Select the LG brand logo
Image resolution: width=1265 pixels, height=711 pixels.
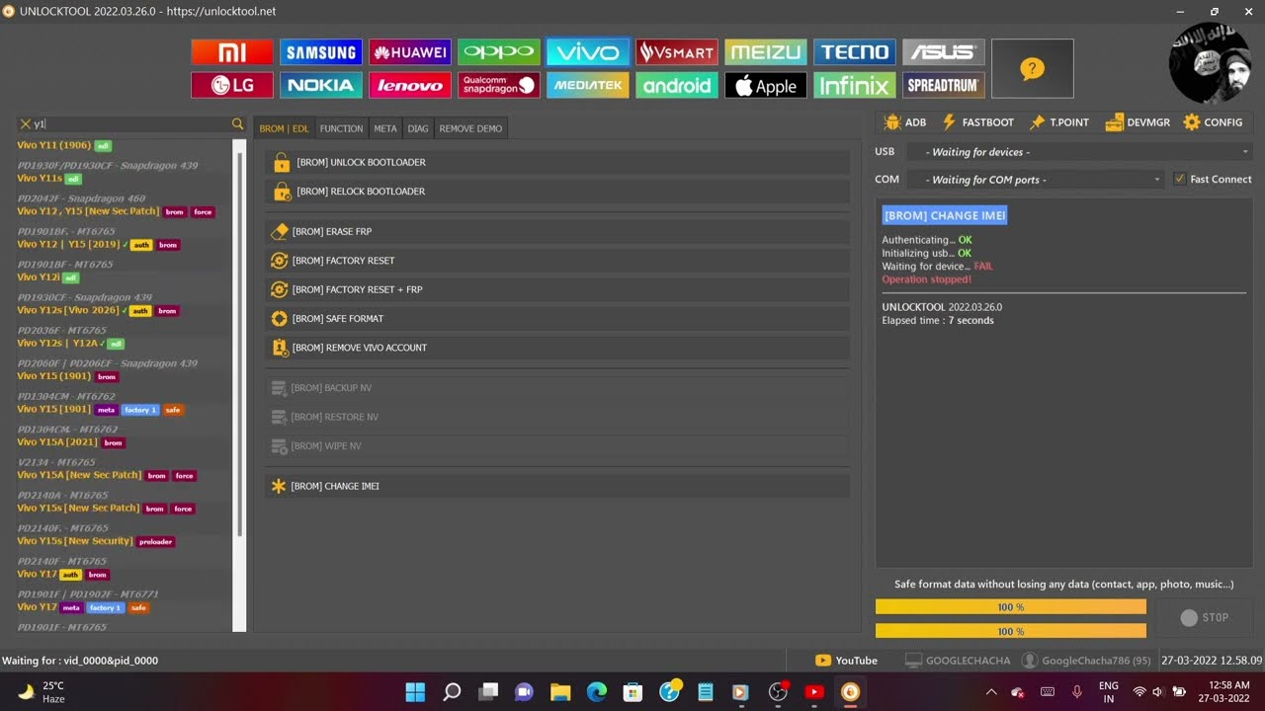[231, 85]
